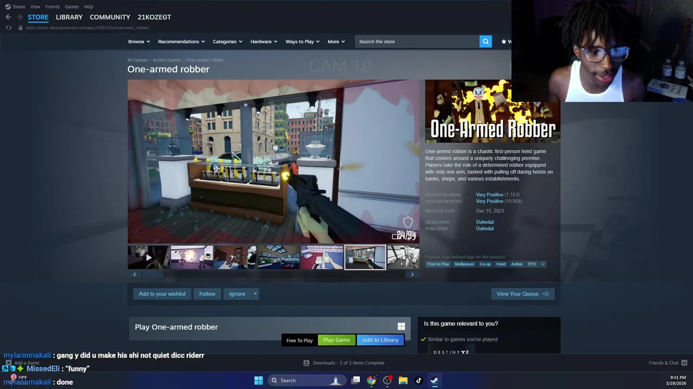Image resolution: width=693 pixels, height=389 pixels.
Task: Open TikTok from the taskbar
Action: [419, 380]
